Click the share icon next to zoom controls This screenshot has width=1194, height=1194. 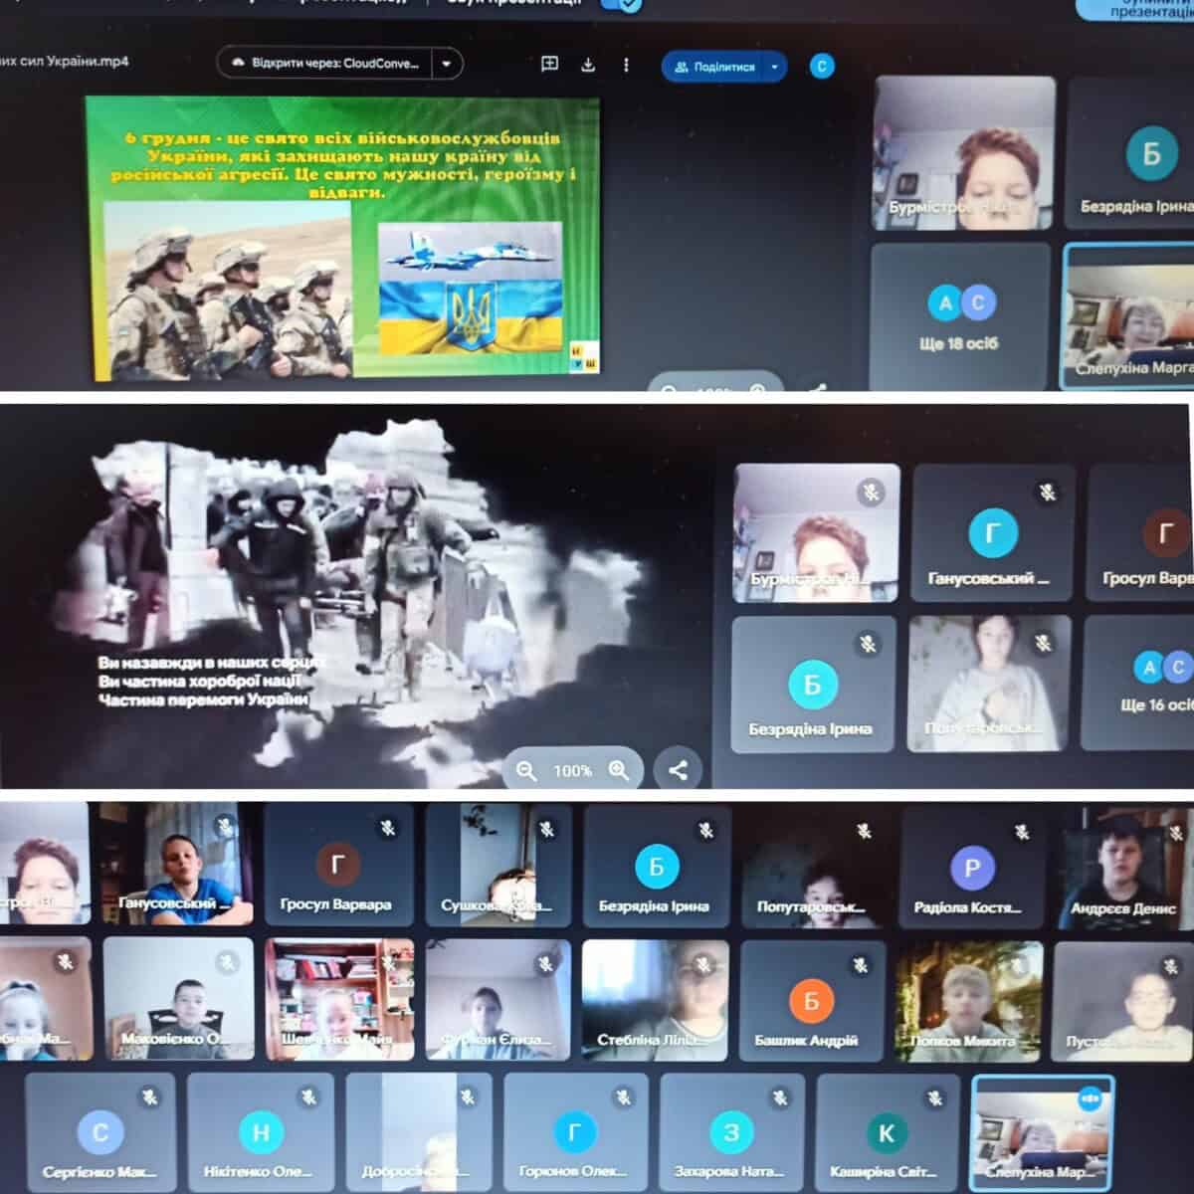[679, 770]
